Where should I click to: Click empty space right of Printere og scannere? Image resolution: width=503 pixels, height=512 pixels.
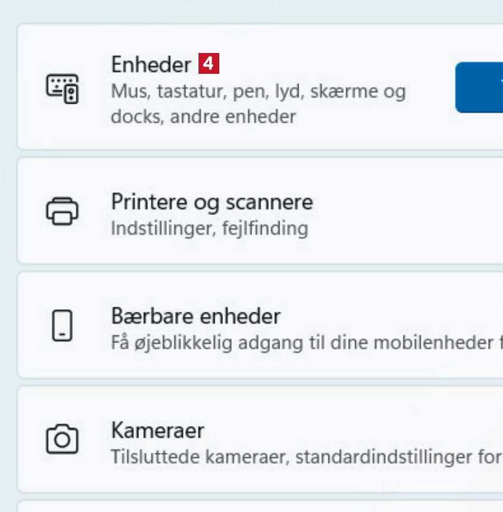click(x=411, y=211)
